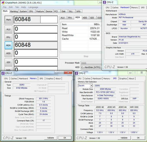
Task: Open the HDD drive selection dropdown
Action: (x=91, y=67)
